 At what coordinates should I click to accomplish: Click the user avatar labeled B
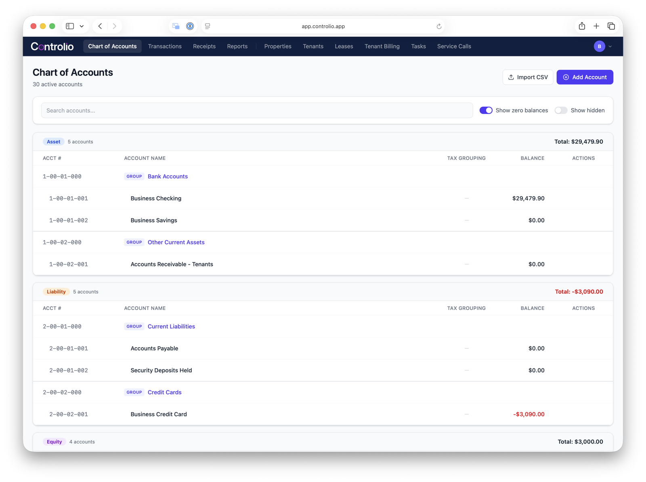(599, 46)
